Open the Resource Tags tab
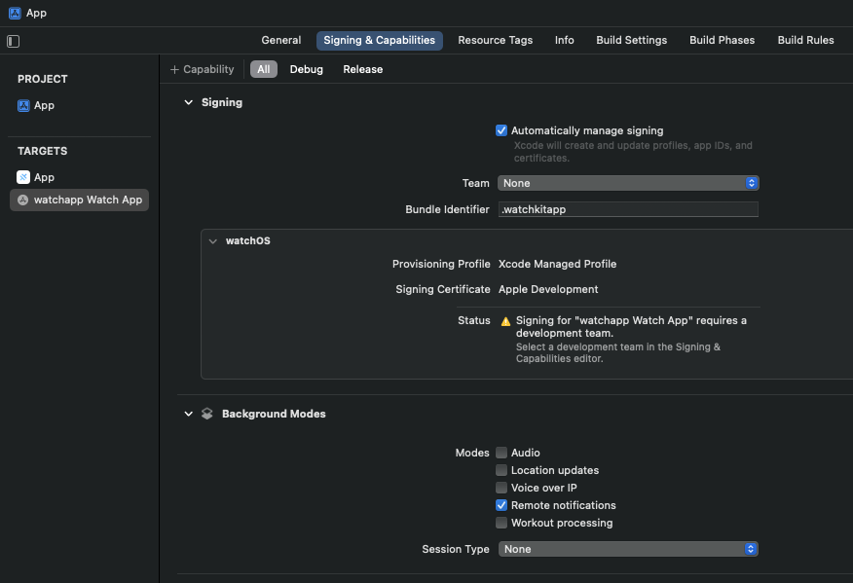Screen dimensions: 853x583 point(495,40)
